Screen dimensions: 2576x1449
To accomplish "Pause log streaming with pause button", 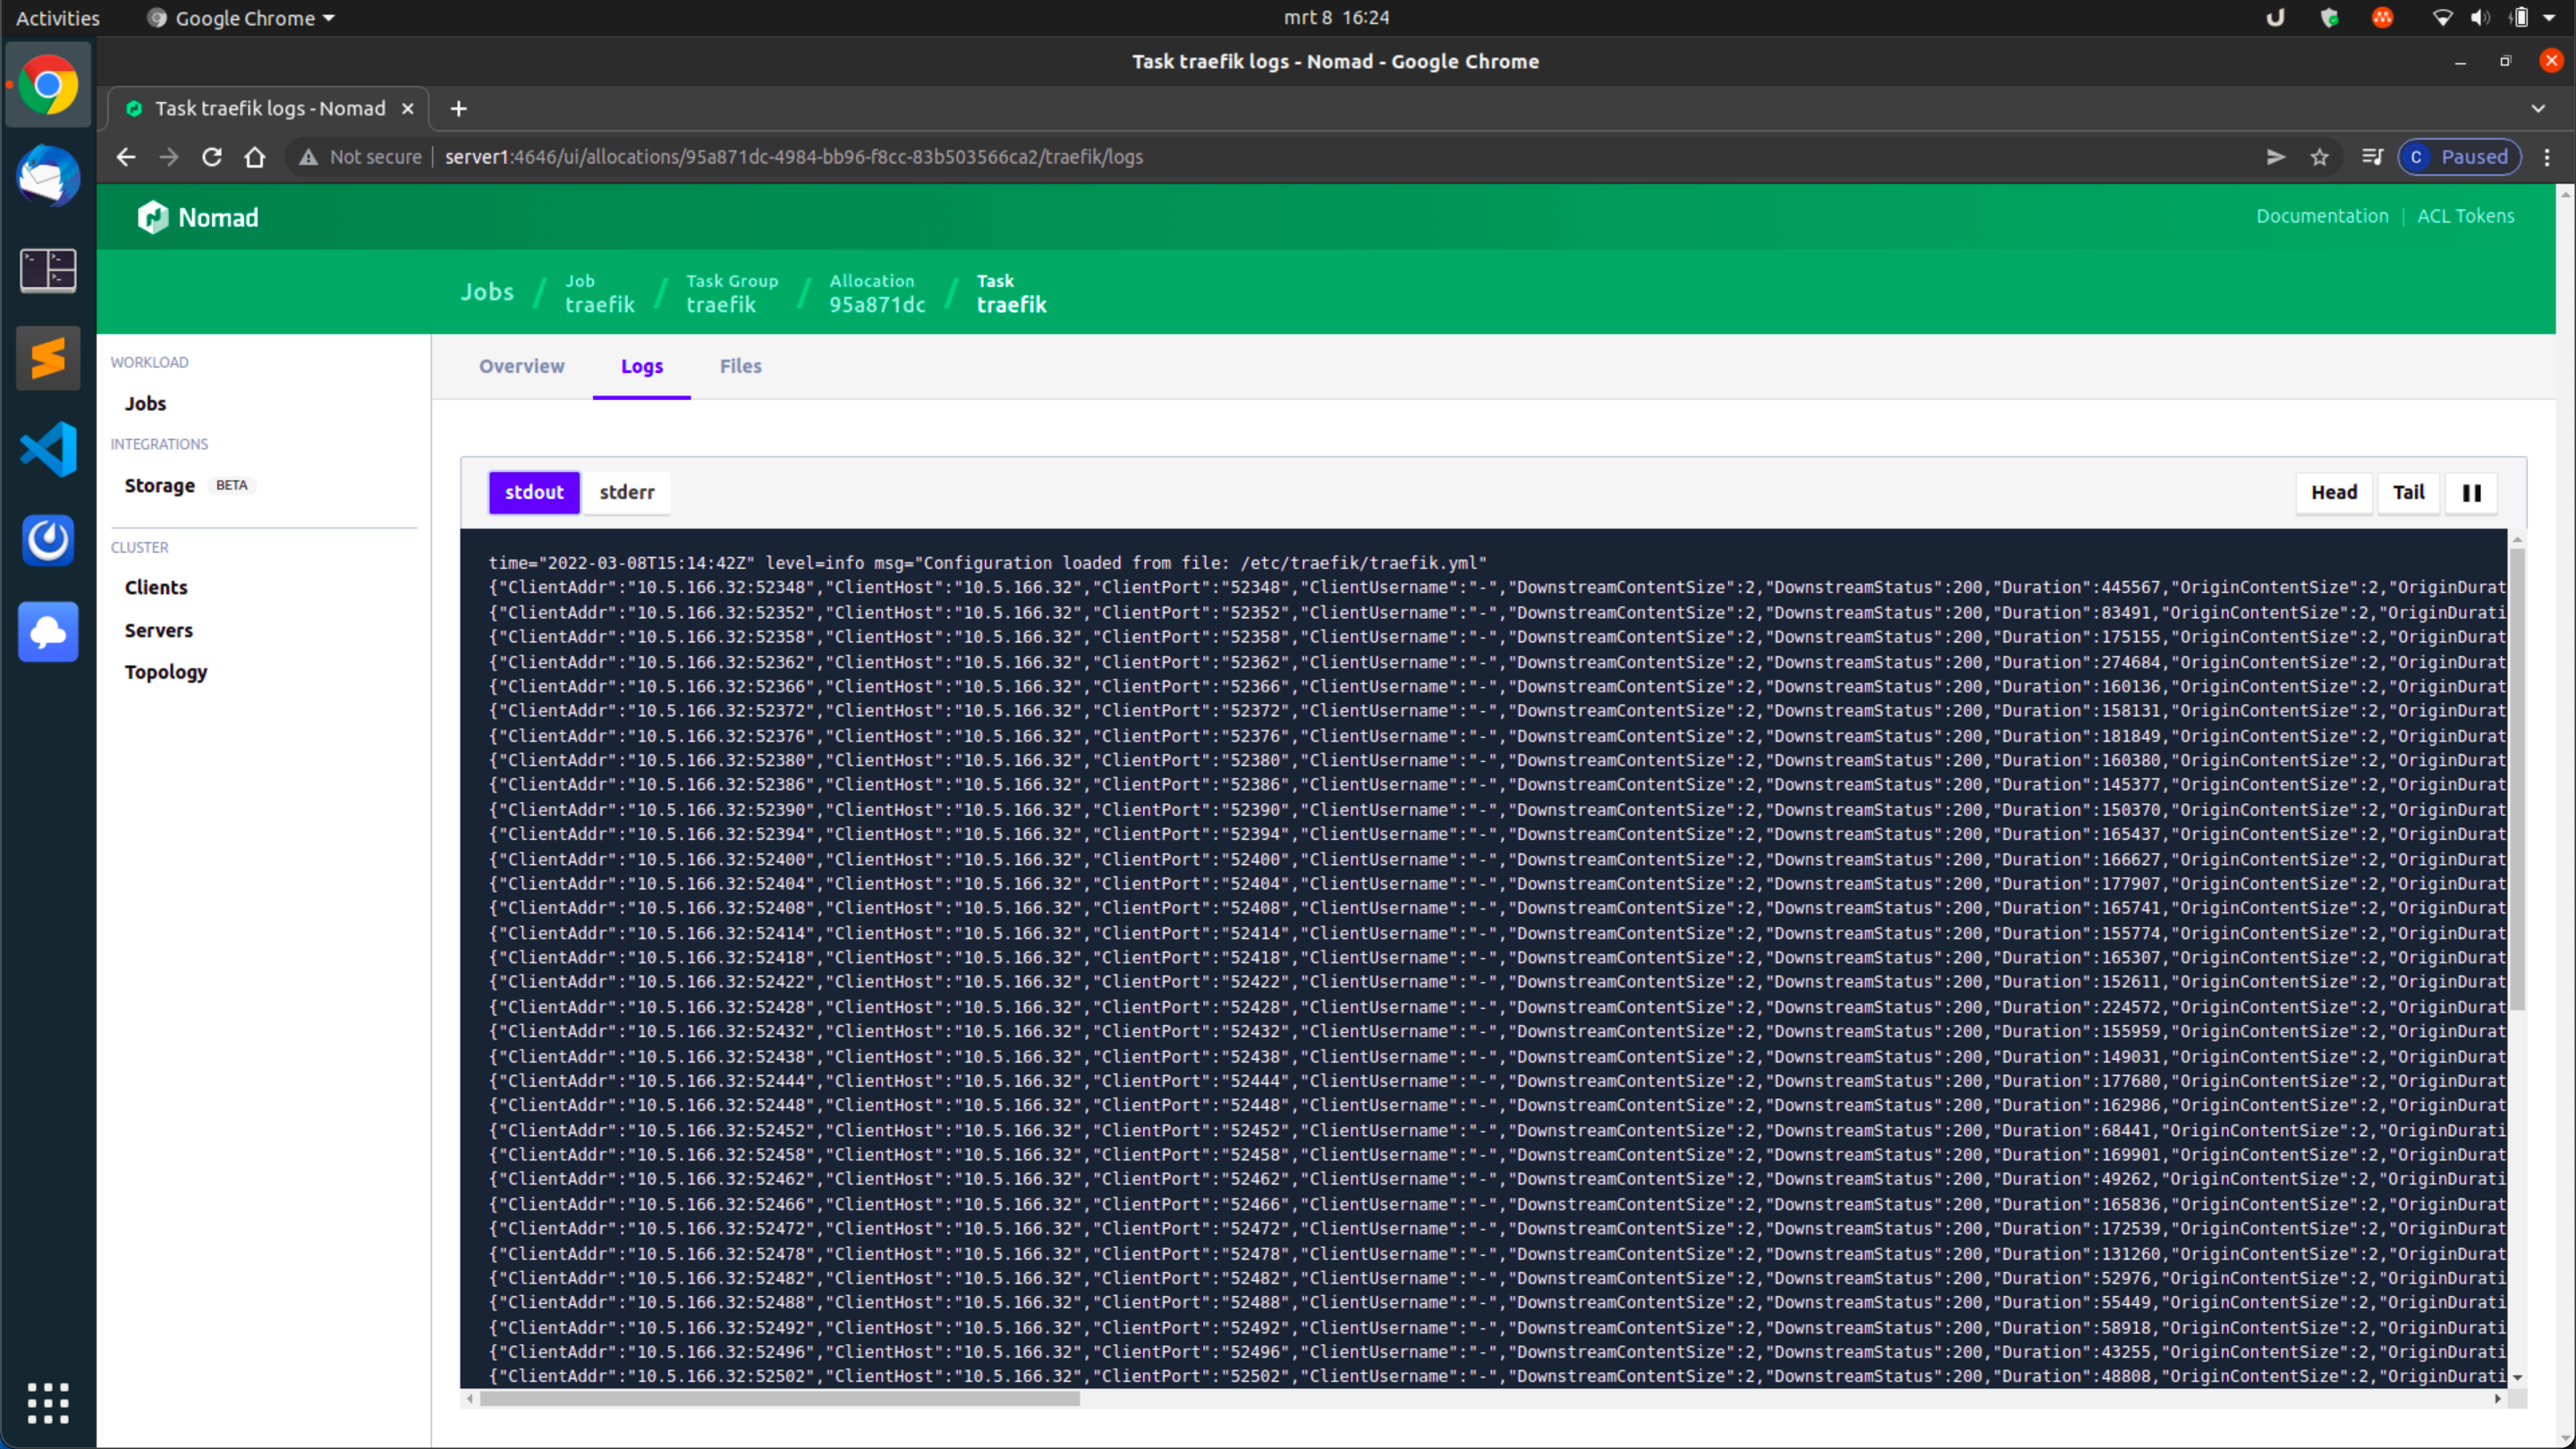I will [2471, 492].
